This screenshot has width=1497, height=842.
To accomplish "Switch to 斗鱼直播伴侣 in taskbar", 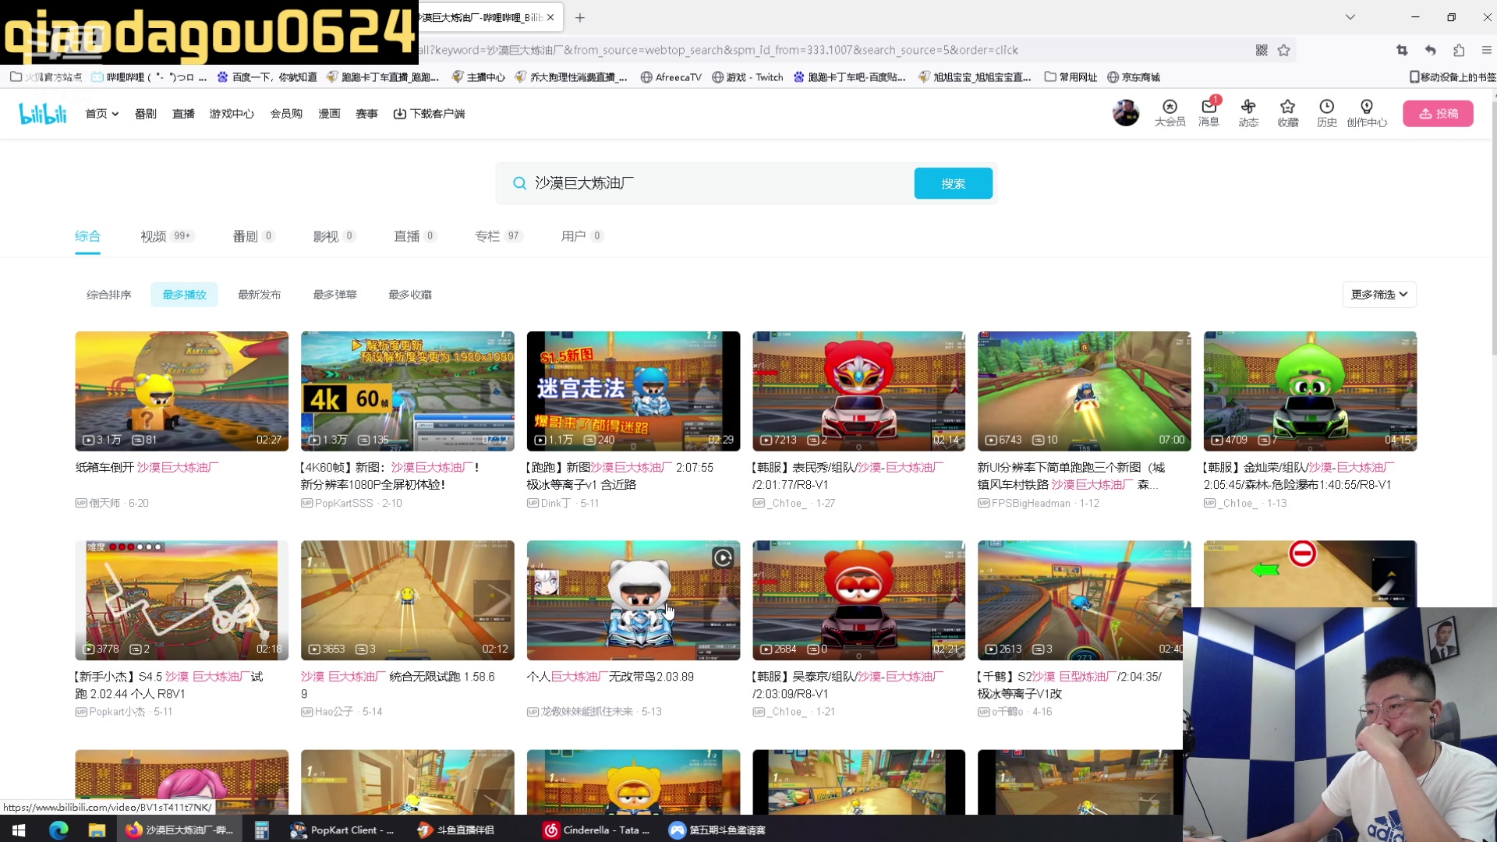I will click(x=457, y=830).
